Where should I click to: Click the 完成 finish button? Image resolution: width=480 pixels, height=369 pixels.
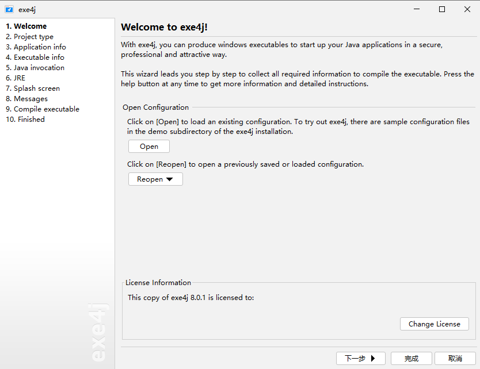(412, 359)
